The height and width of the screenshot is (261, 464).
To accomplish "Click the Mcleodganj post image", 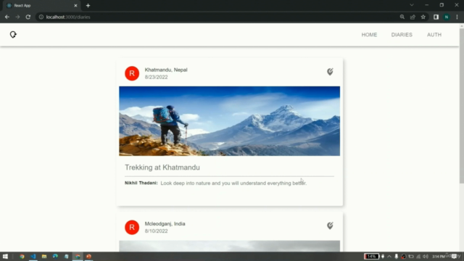I will [229, 246].
